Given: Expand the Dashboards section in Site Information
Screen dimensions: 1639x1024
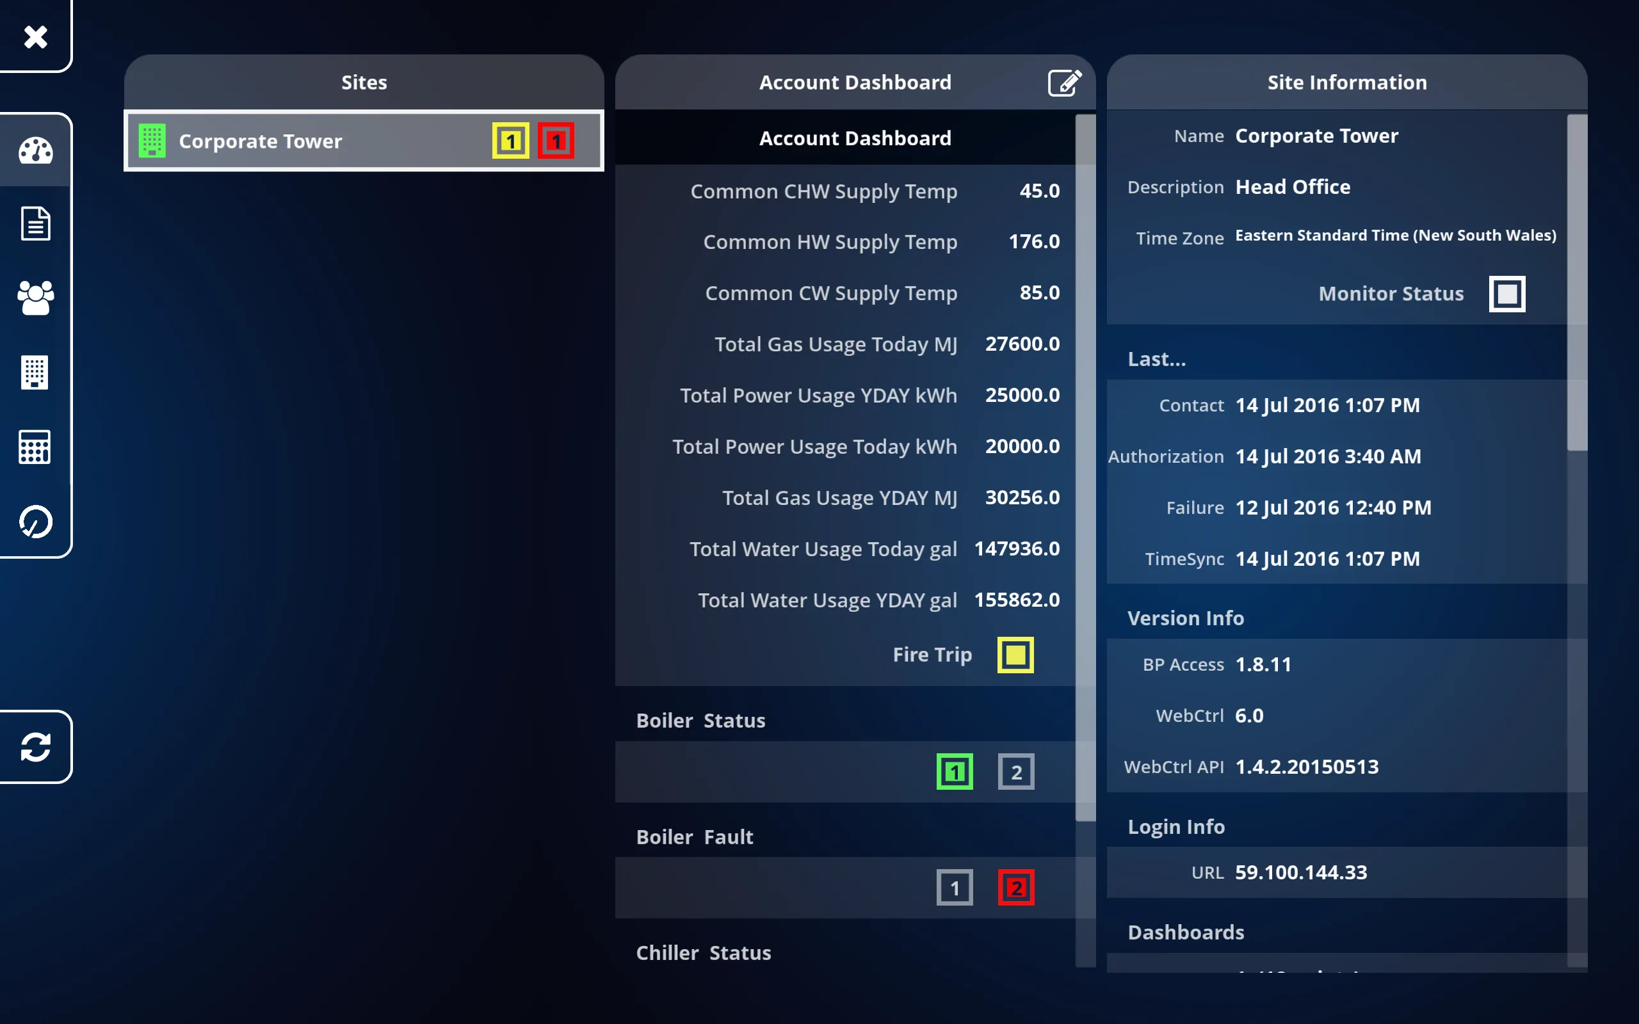Looking at the screenshot, I should click(1186, 931).
